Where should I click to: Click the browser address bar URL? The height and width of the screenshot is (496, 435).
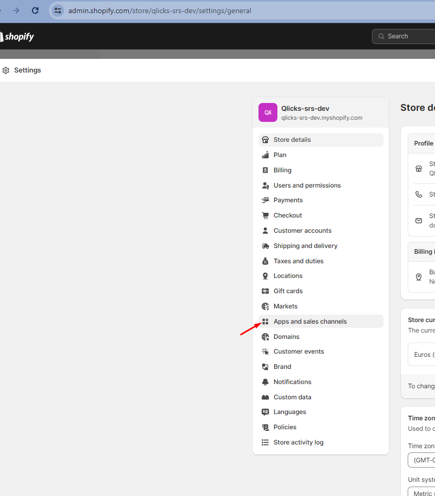[x=159, y=11]
